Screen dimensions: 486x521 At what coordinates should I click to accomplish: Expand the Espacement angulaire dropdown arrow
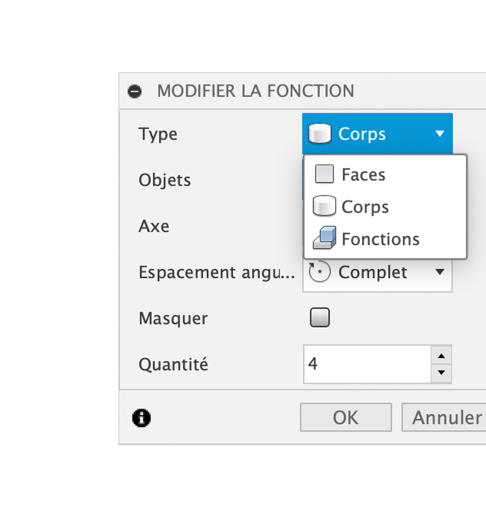(x=440, y=272)
